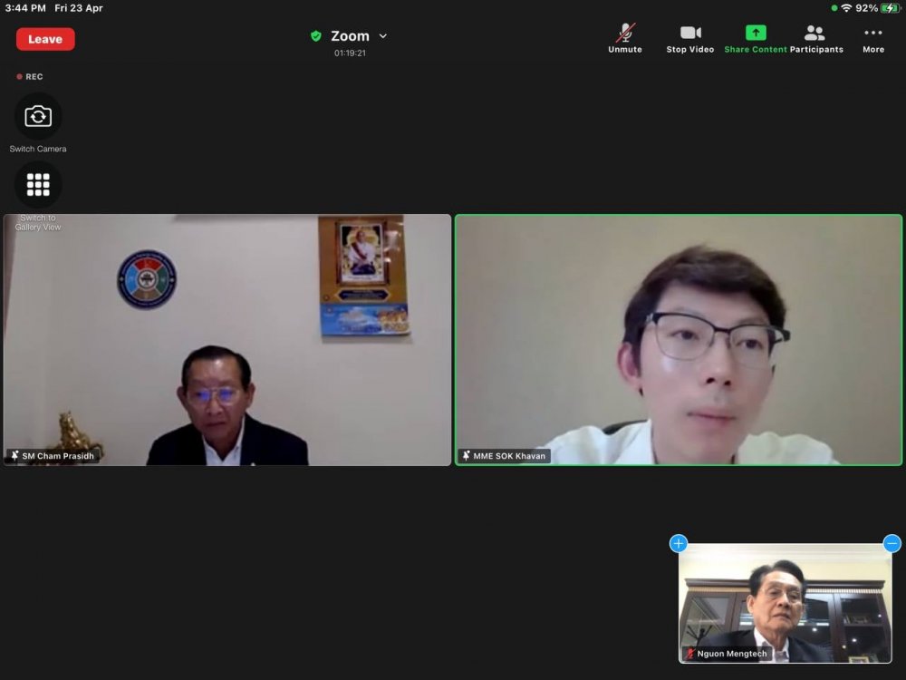Select MME SOK Khavan video tile

point(679,340)
